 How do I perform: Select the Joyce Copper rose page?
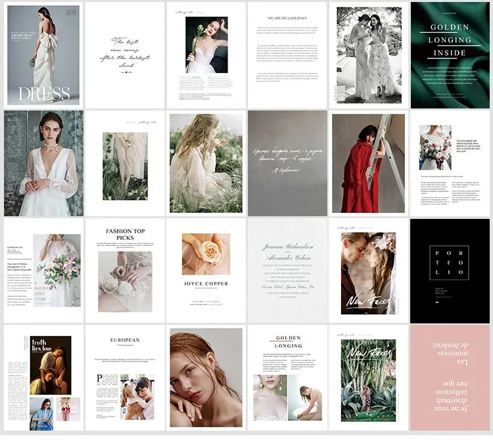pos(206,271)
